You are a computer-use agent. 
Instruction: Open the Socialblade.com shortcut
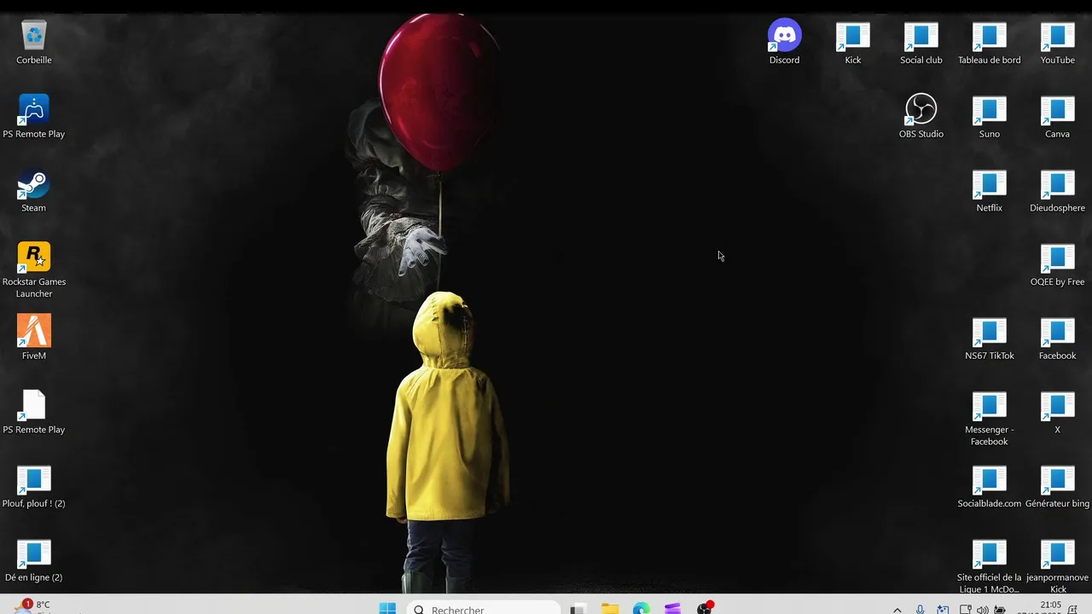click(990, 486)
